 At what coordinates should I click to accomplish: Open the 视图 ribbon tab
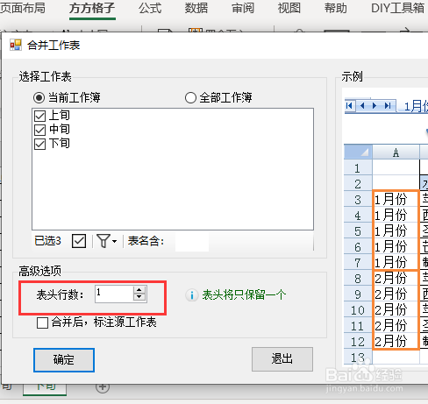[x=289, y=8]
